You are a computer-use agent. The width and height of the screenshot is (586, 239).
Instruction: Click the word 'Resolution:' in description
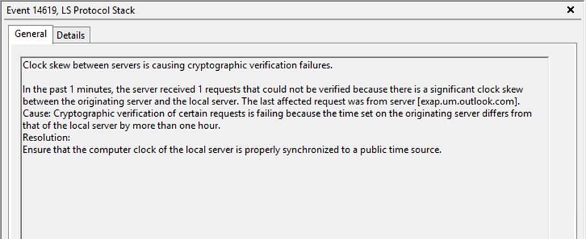(x=46, y=138)
